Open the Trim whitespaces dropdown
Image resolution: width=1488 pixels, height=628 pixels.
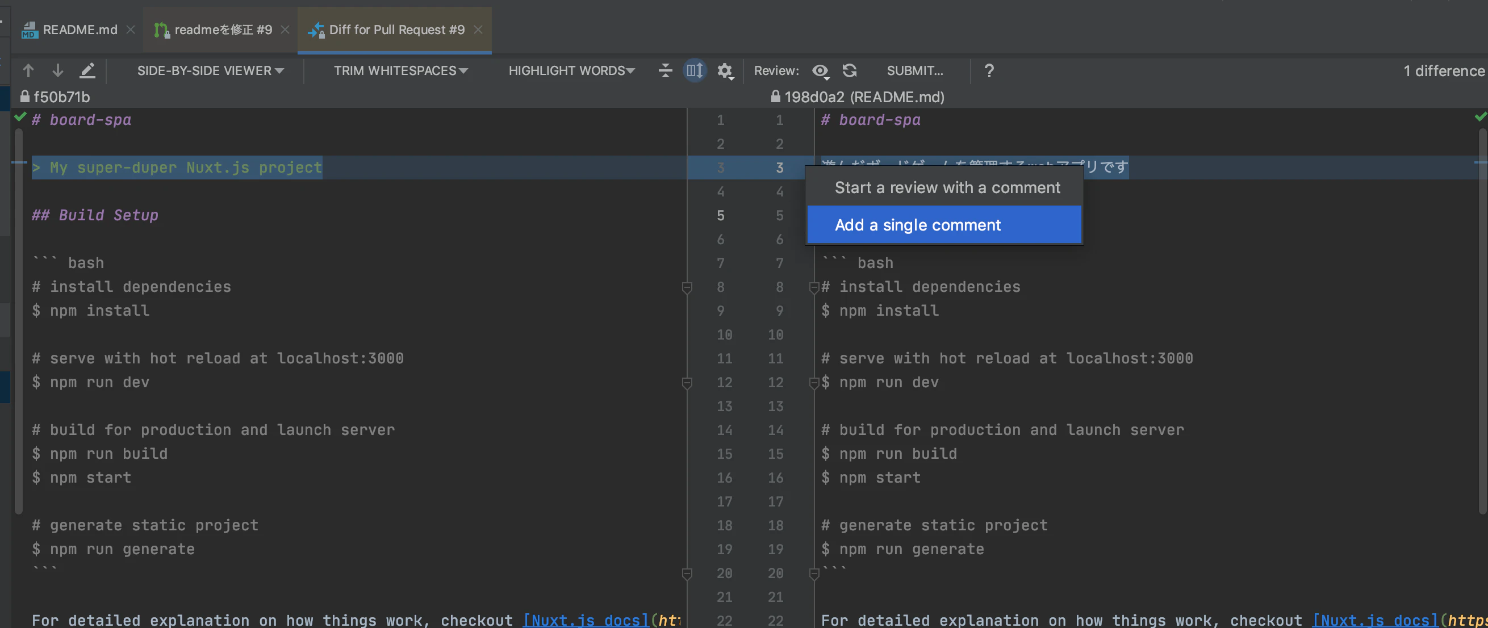tap(400, 70)
